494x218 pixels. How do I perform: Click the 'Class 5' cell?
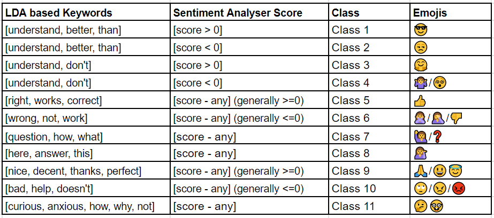(x=350, y=100)
